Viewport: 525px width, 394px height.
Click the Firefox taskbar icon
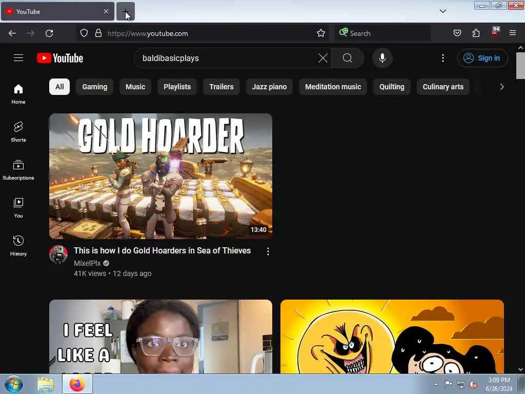(77, 384)
